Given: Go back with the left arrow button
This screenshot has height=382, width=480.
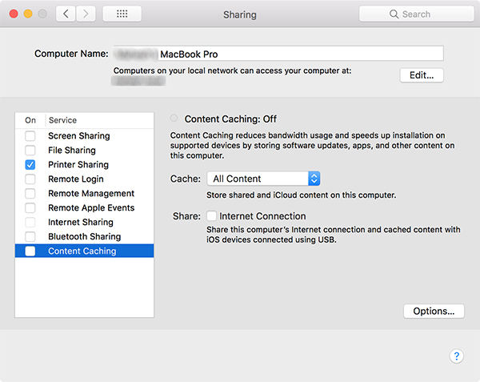Looking at the screenshot, I should coord(66,14).
